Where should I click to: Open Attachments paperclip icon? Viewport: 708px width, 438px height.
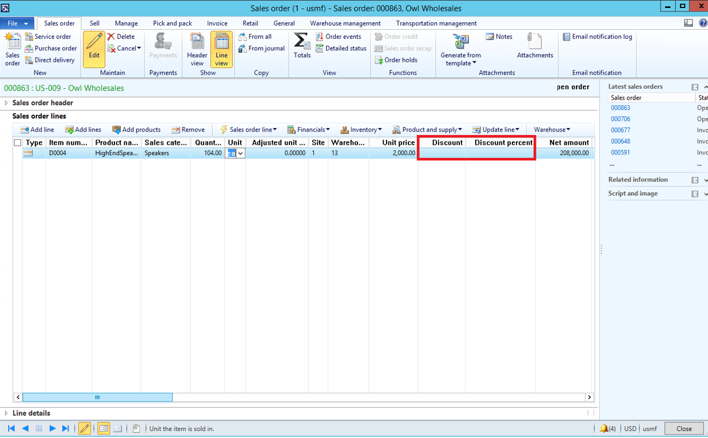(535, 42)
